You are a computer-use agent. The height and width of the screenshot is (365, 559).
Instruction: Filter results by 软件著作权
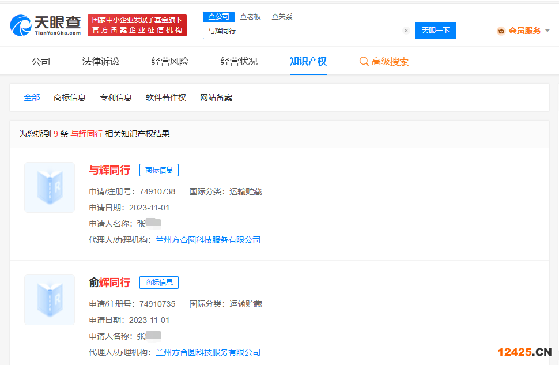click(166, 97)
